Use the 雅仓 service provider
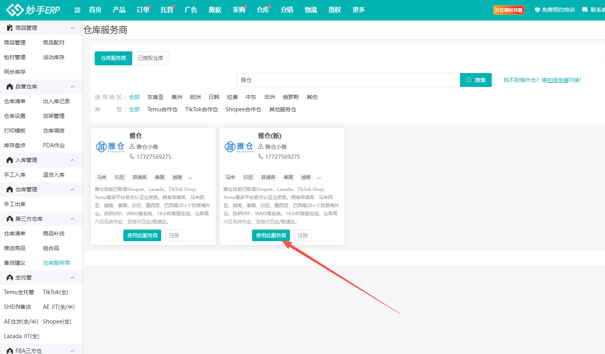The height and width of the screenshot is (354, 605). pos(142,235)
